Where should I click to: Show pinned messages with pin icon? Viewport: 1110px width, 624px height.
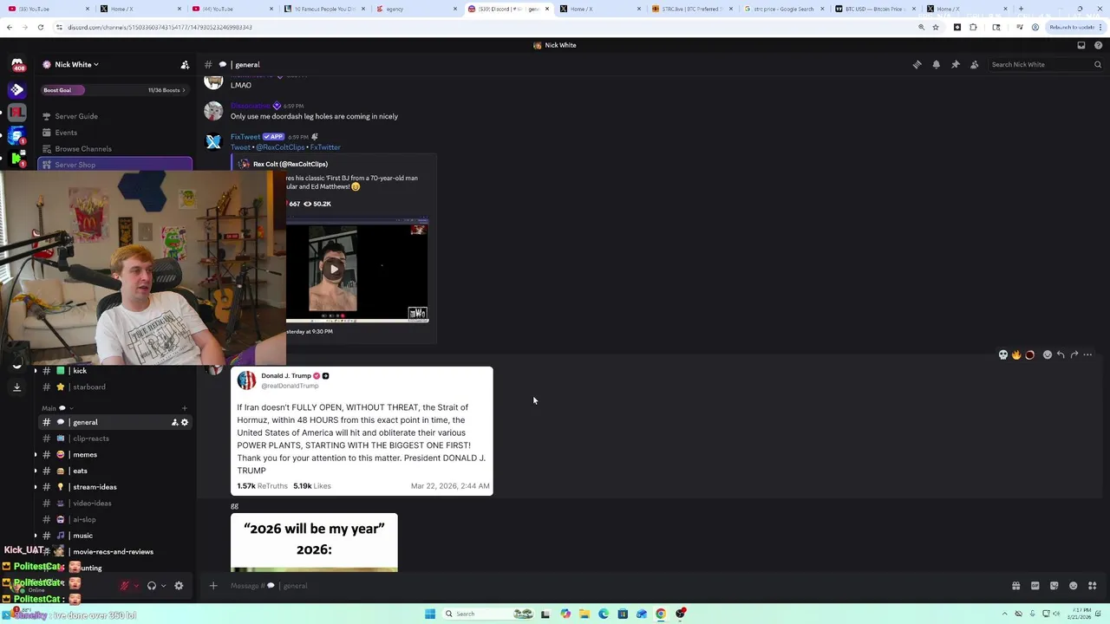click(955, 64)
